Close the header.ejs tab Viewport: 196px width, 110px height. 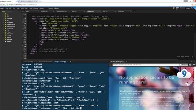(x=100, y=12)
